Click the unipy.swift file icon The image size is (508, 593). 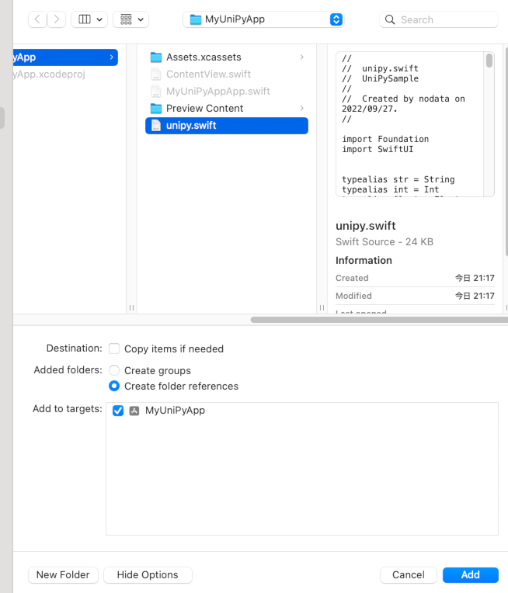pos(156,126)
